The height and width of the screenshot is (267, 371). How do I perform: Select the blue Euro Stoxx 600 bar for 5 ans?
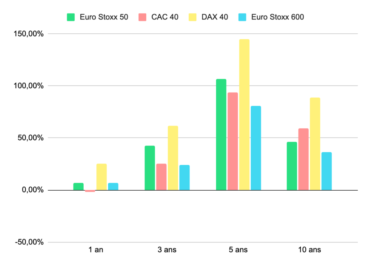pos(256,148)
